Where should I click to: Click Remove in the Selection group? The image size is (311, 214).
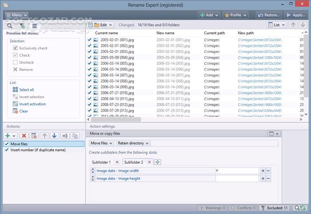click(x=23, y=70)
